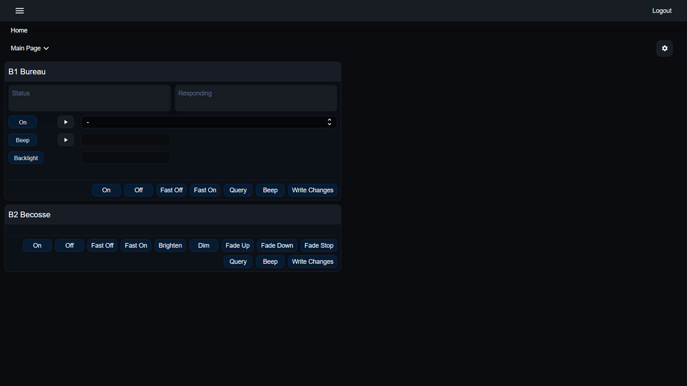Click the Backlight label button

pyautogui.click(x=26, y=158)
